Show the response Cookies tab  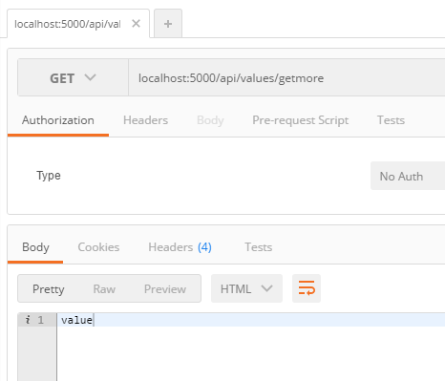[98, 247]
